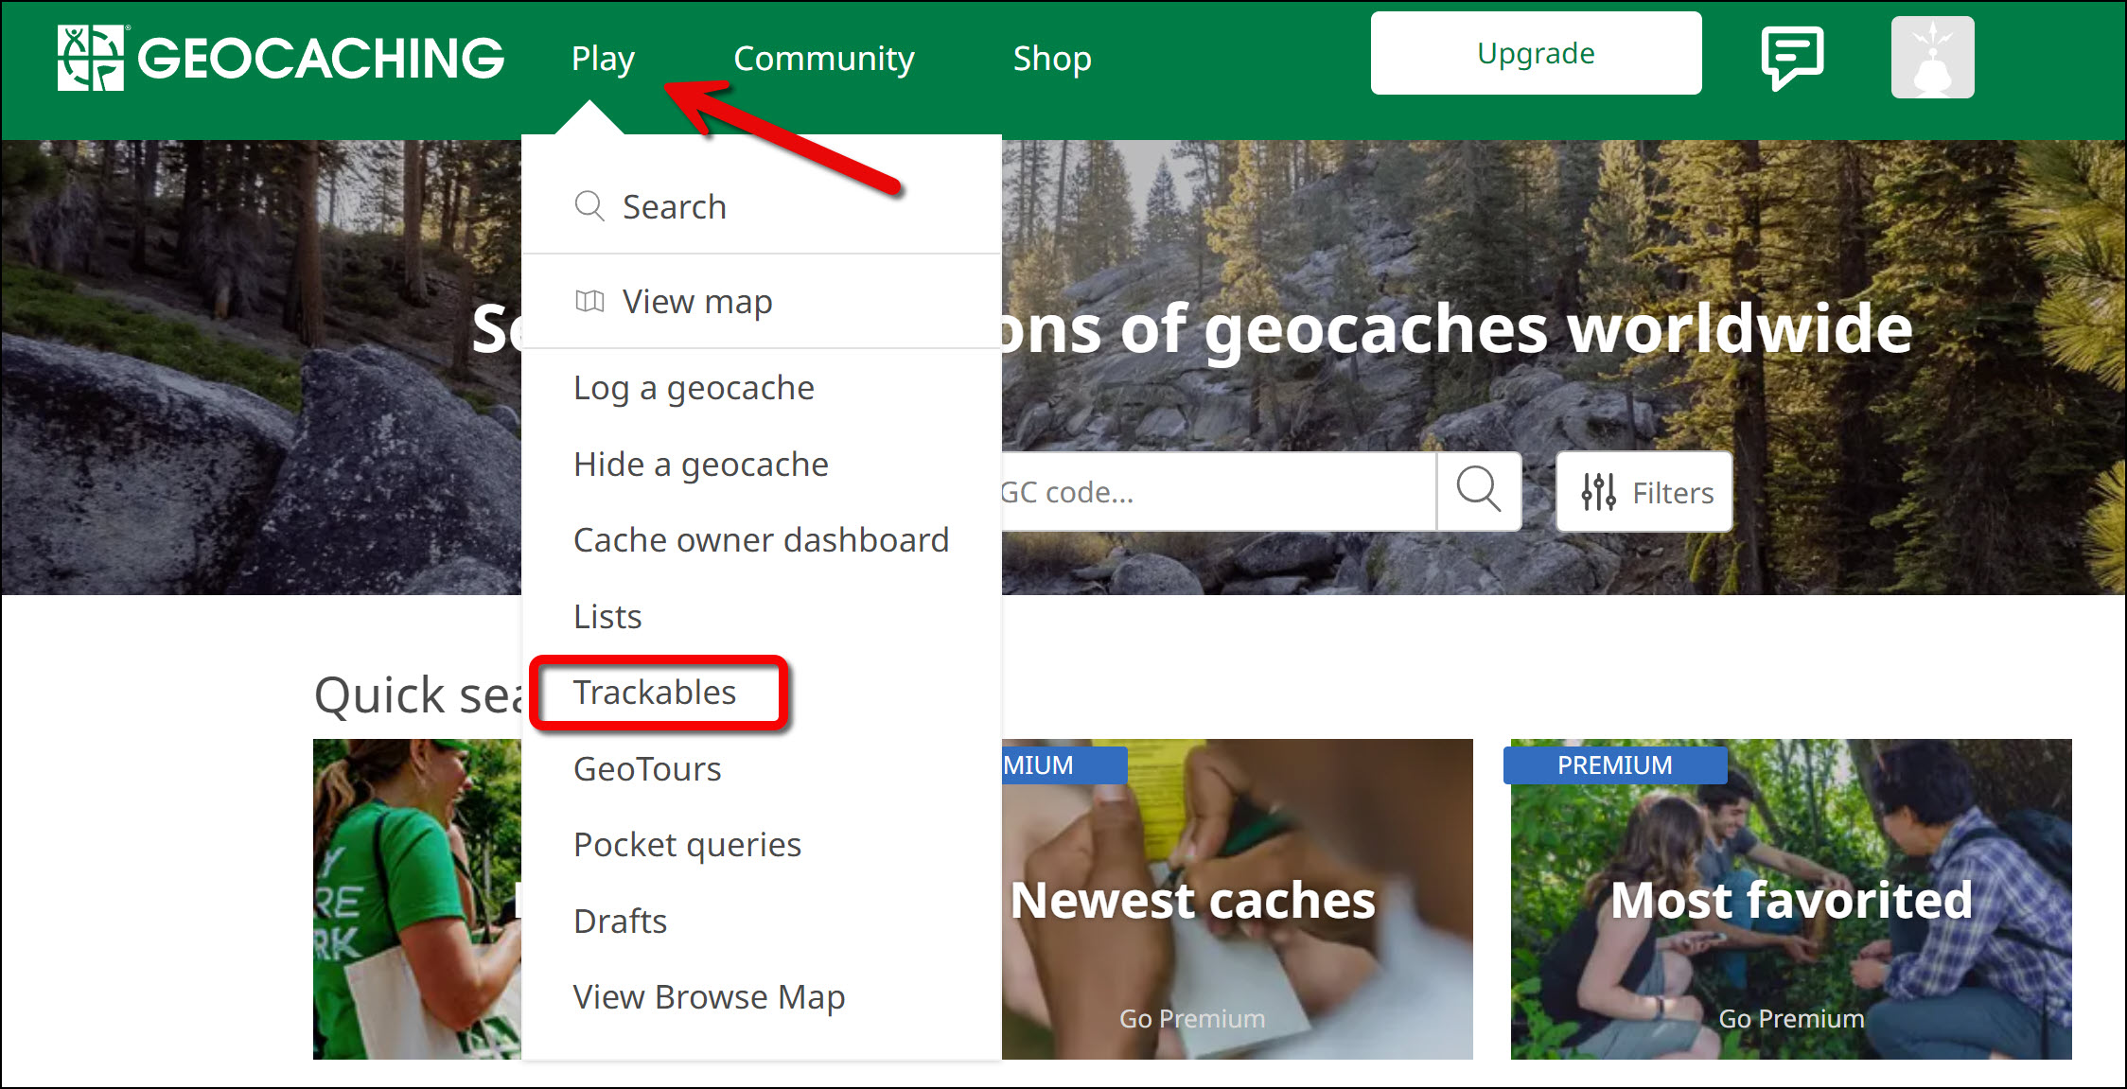The height and width of the screenshot is (1089, 2127).
Task: Click the magnifier search button beside GC code field
Action: coord(1479,491)
